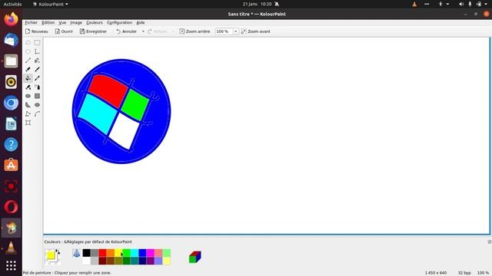Click the date and time clock
The image size is (492, 276).
click(257, 4)
